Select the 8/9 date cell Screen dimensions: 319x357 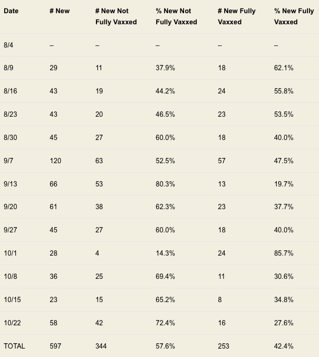(x=8, y=68)
